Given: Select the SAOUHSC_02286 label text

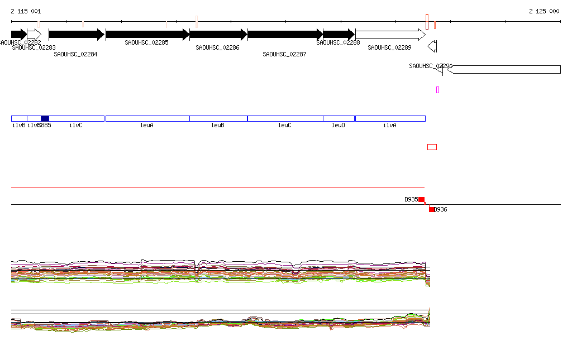Looking at the screenshot, I should [217, 48].
